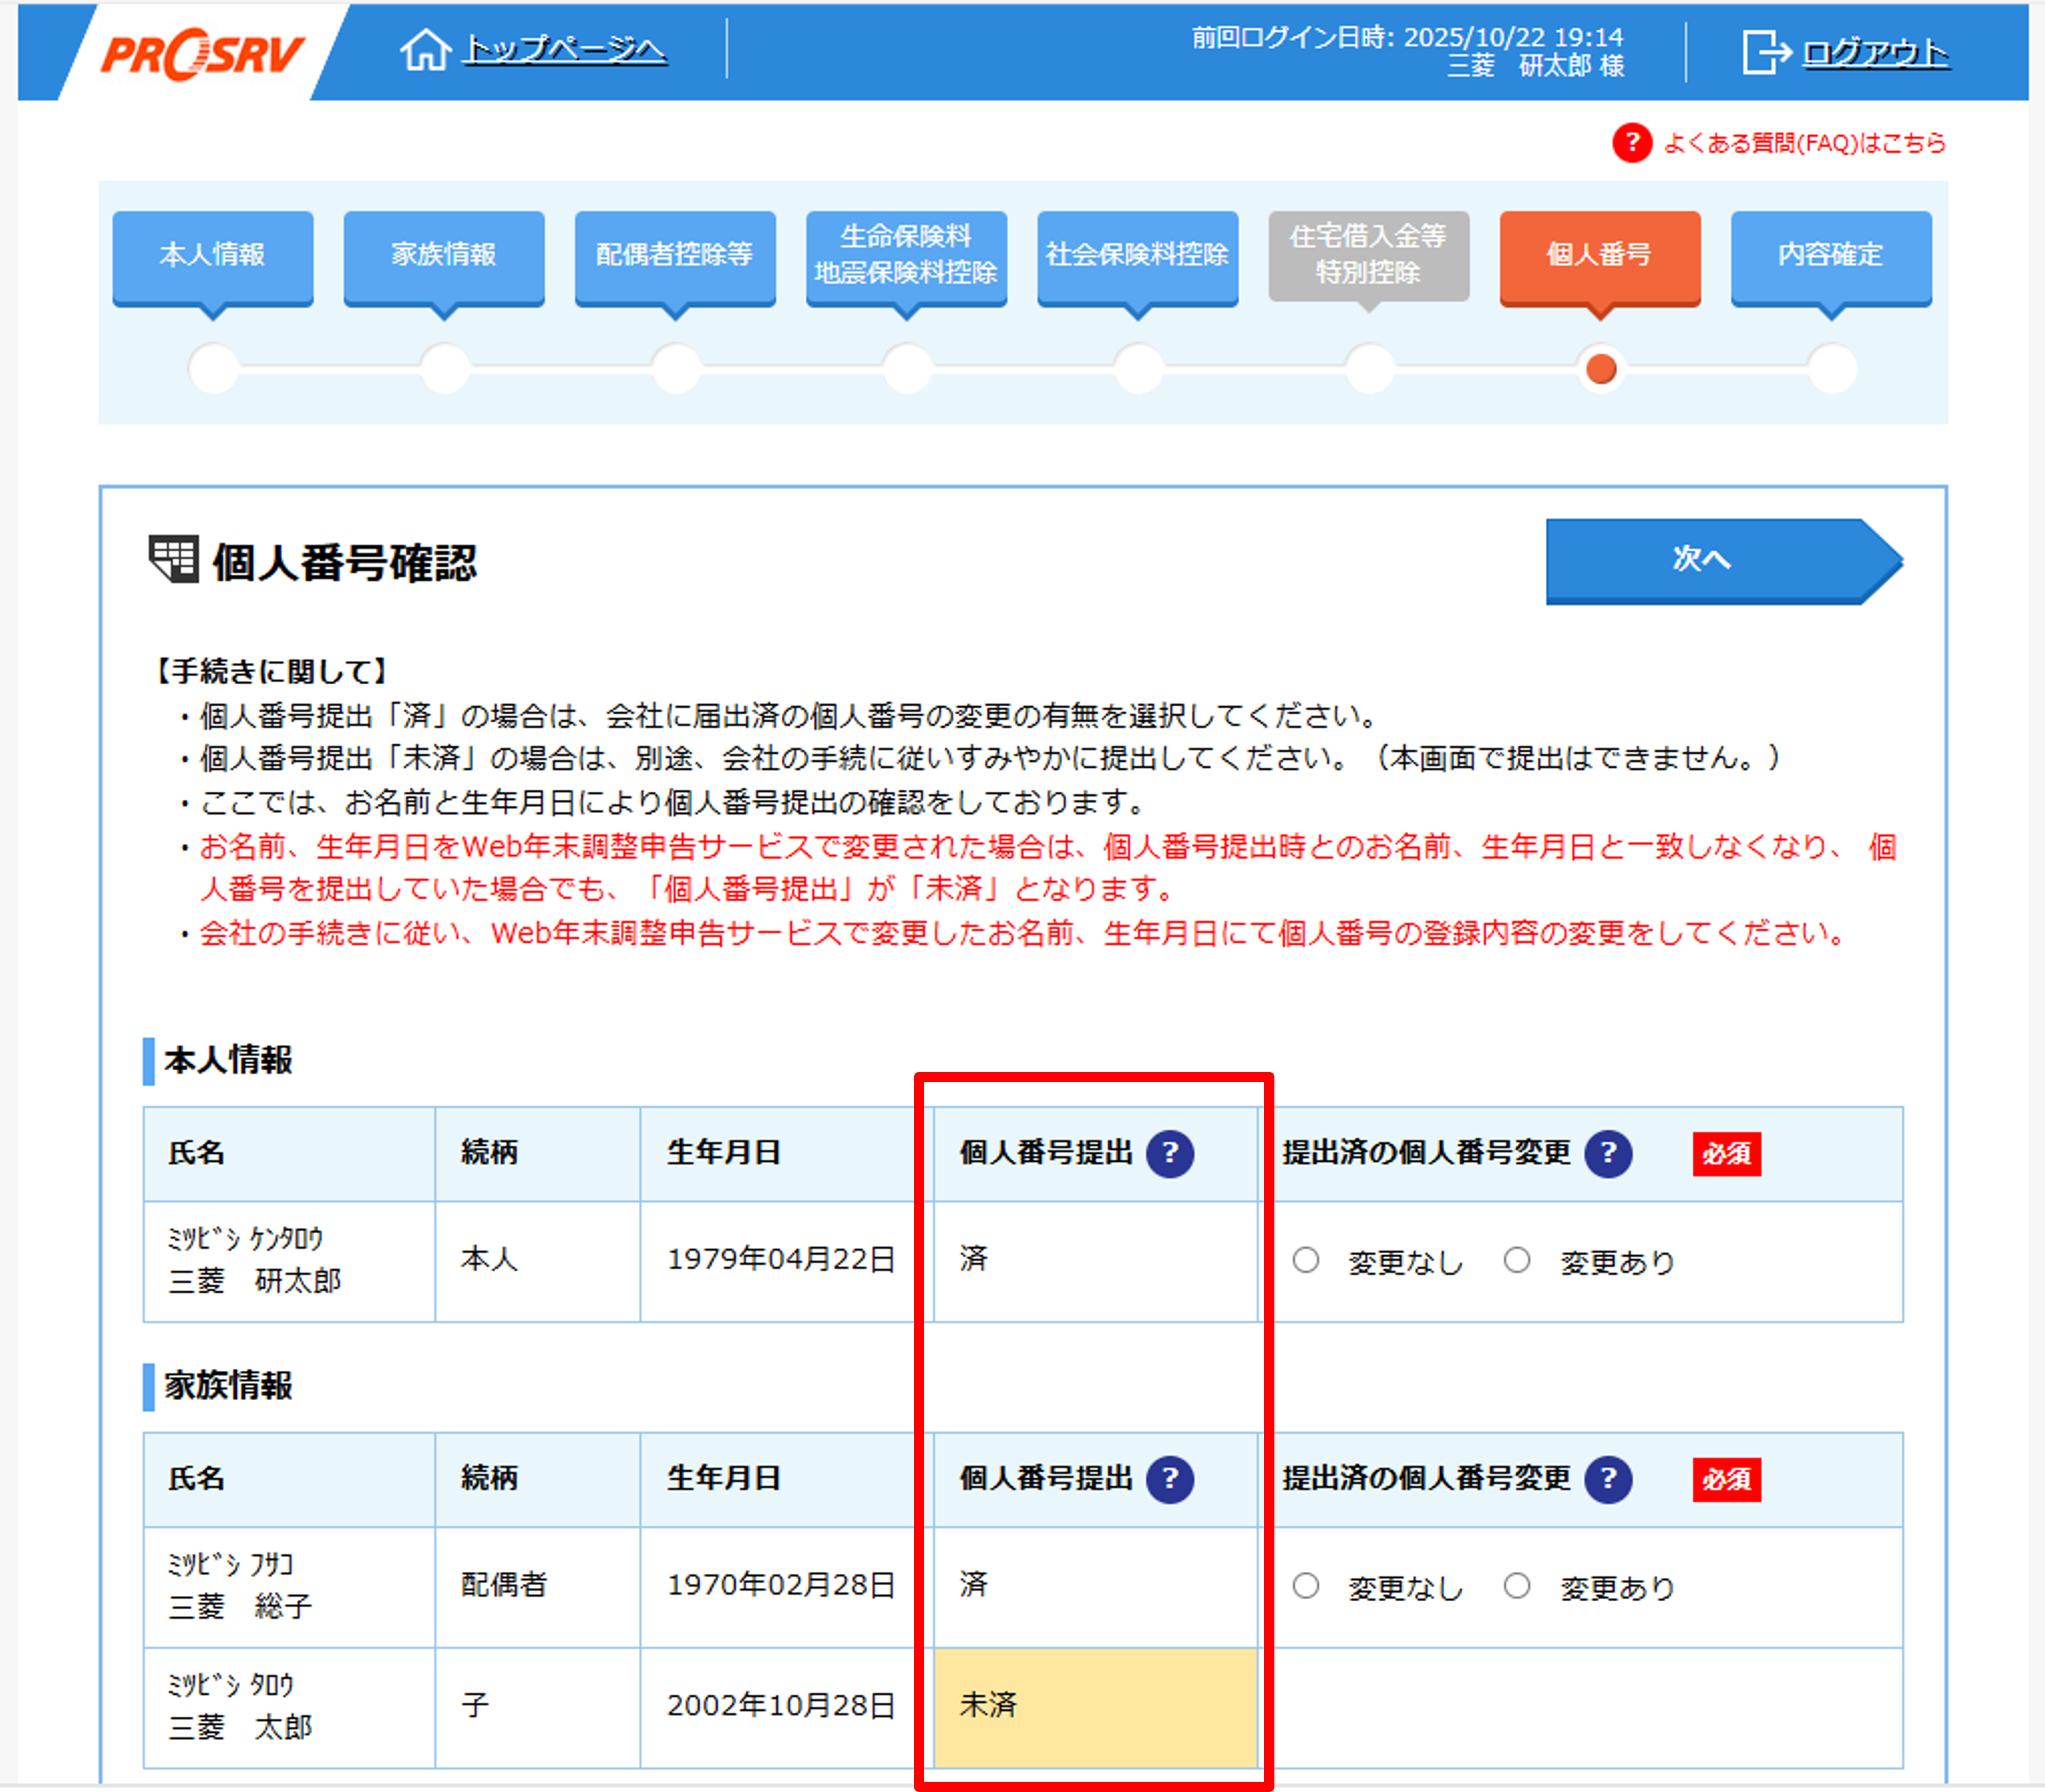Click the highlighted 未済 cell

tap(1095, 1707)
